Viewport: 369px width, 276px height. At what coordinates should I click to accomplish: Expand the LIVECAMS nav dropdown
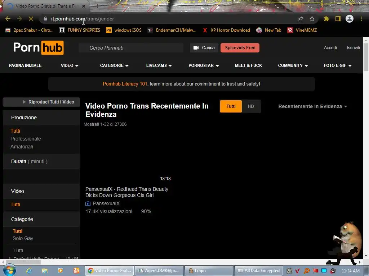[x=159, y=65]
